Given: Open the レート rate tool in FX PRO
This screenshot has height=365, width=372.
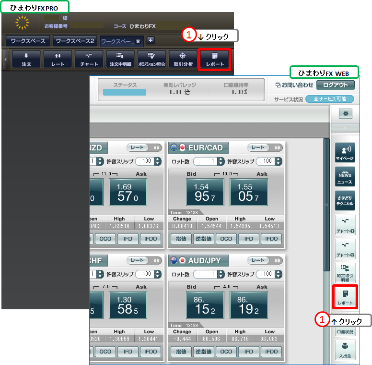Looking at the screenshot, I should tap(58, 60).
